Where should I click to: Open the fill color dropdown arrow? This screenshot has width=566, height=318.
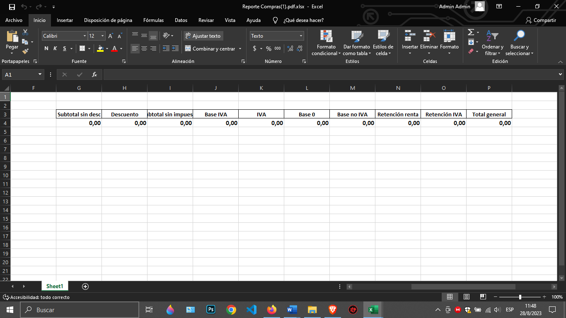coord(107,49)
